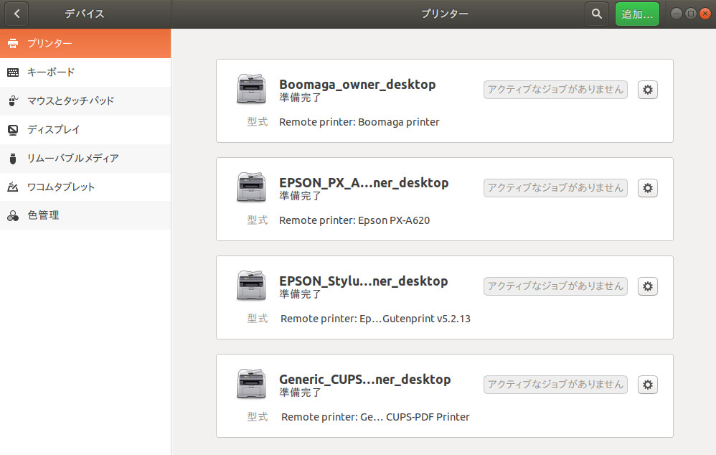
Task: Click 準備完了 status under Boomaga_owner_desktop
Action: click(300, 98)
